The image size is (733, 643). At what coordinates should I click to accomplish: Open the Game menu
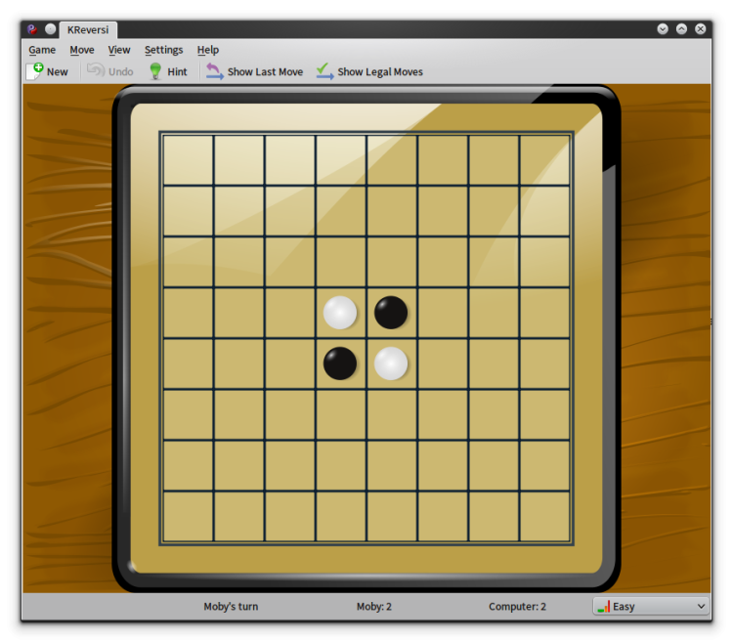click(x=42, y=50)
